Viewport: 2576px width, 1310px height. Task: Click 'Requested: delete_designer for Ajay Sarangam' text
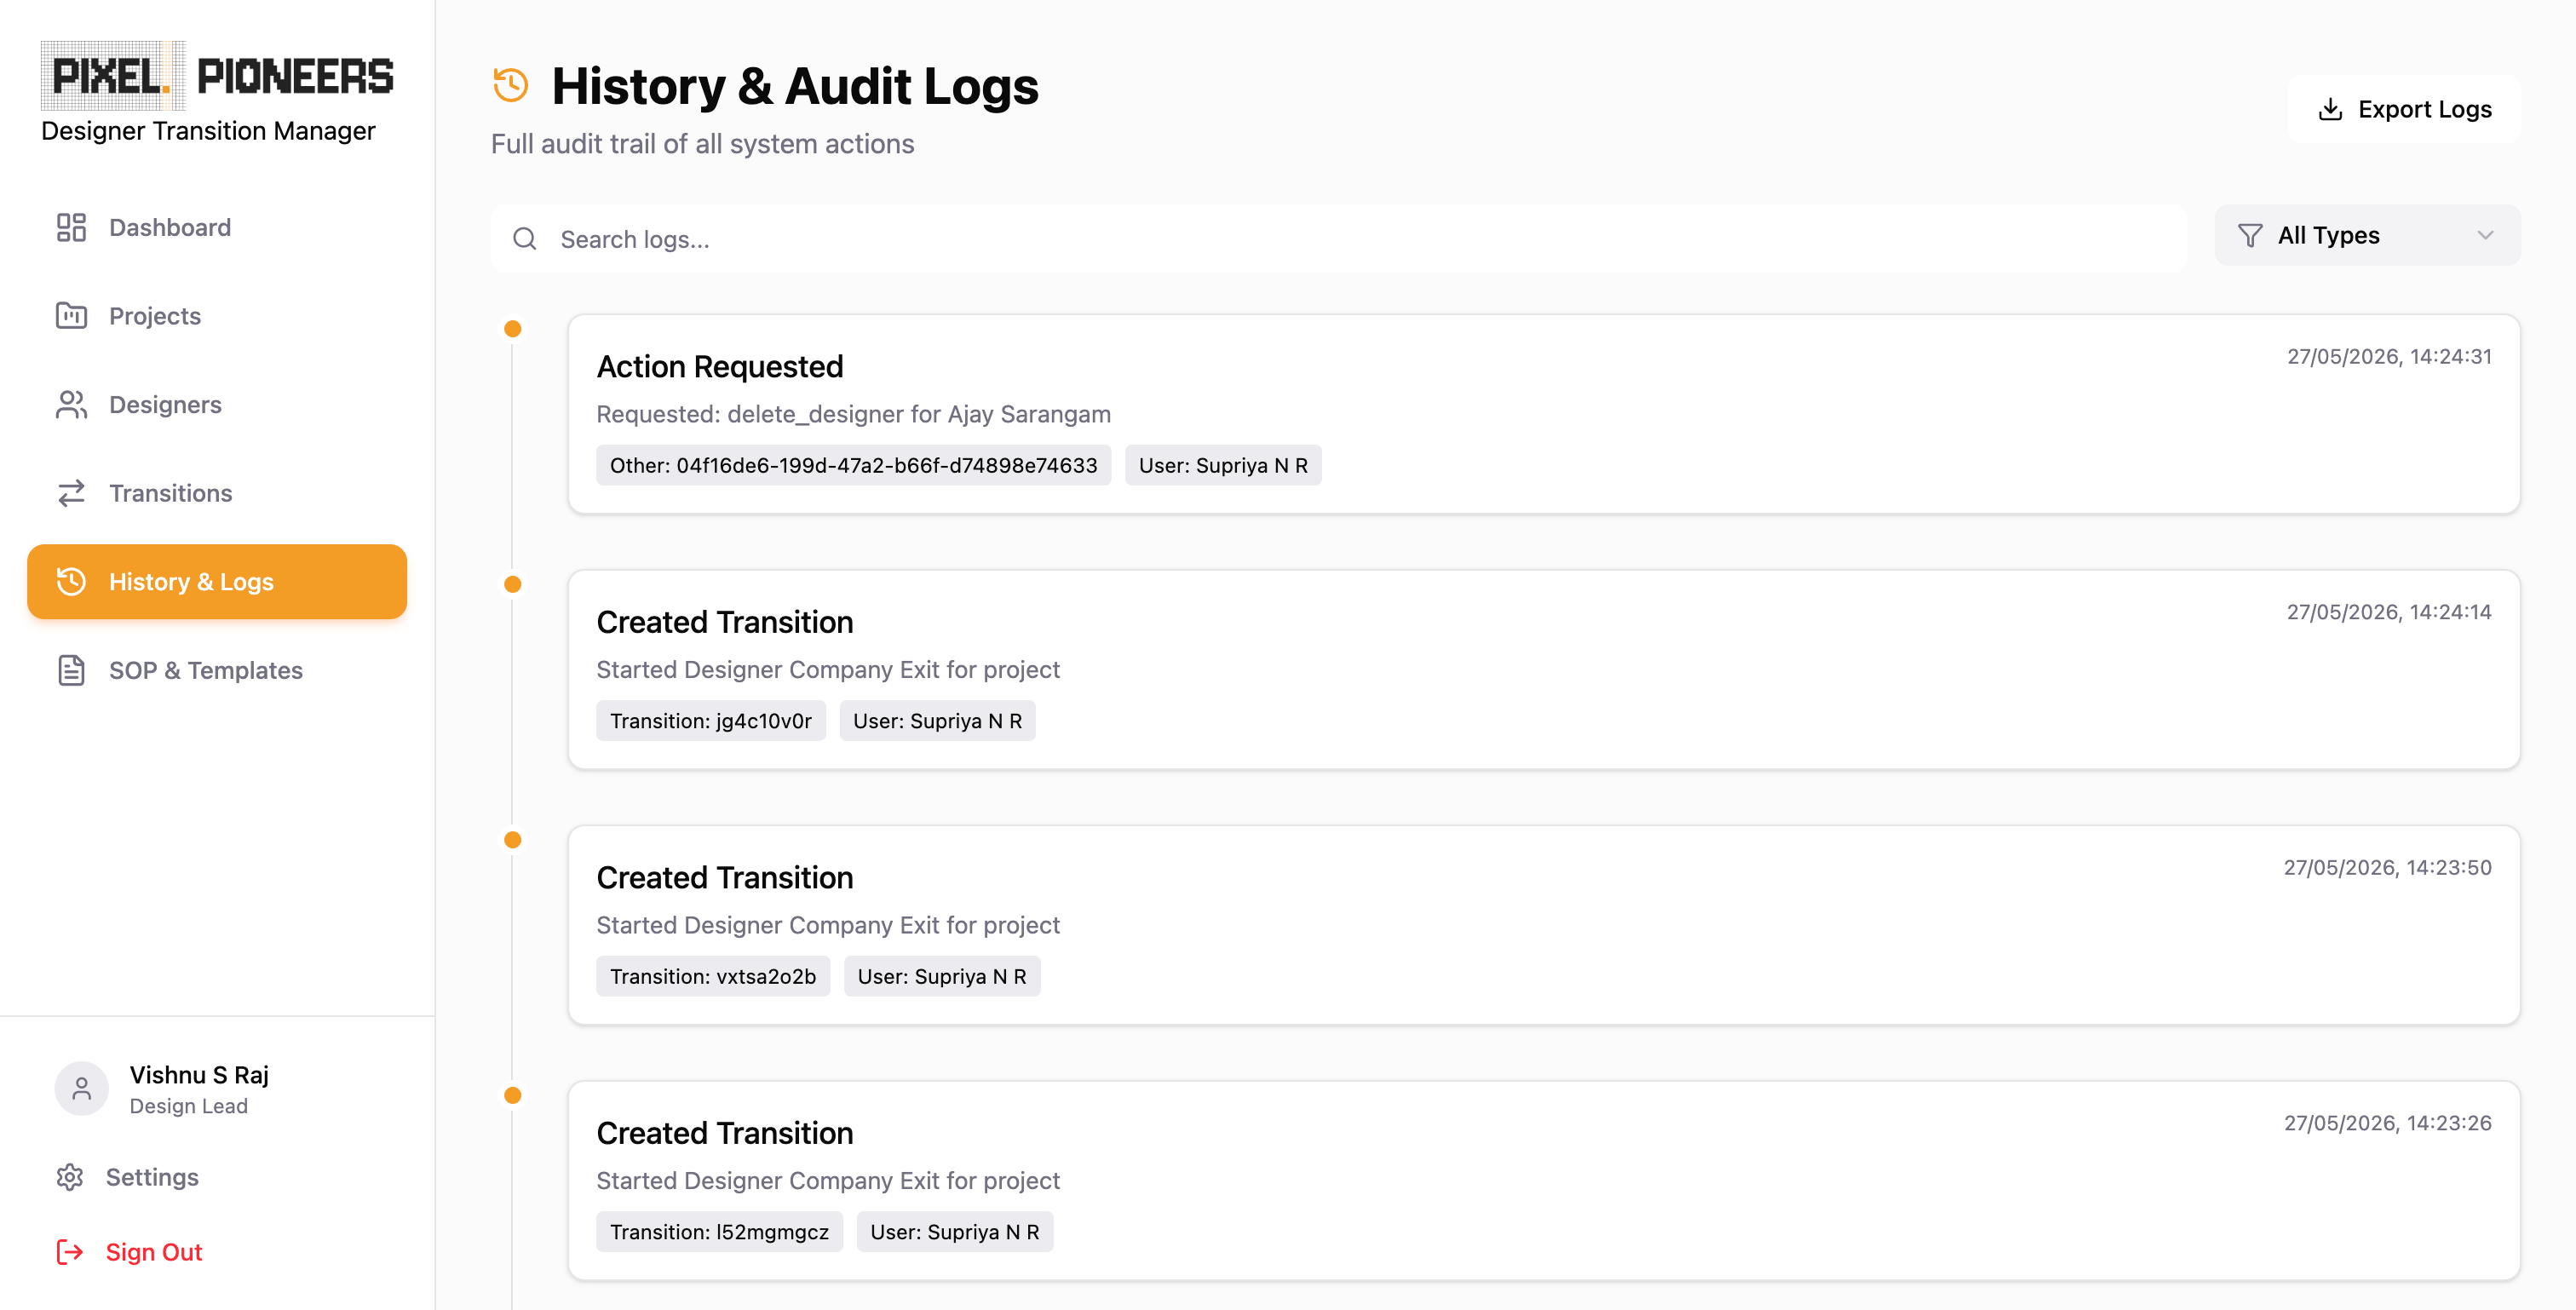click(x=854, y=414)
